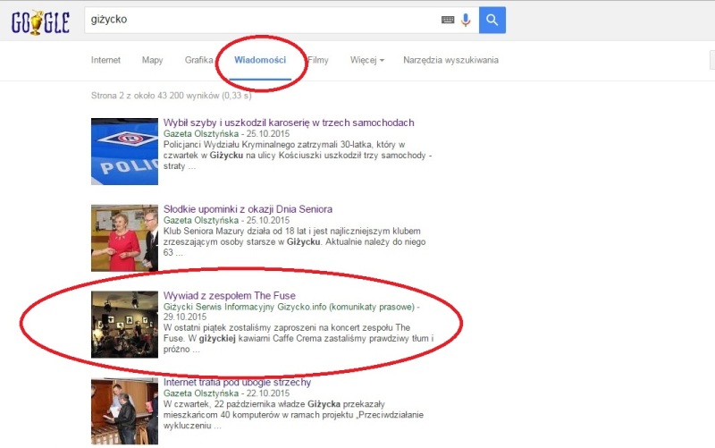715x448 pixels.
Task: Open Narzędzia wyszukiwania options
Action: [450, 60]
